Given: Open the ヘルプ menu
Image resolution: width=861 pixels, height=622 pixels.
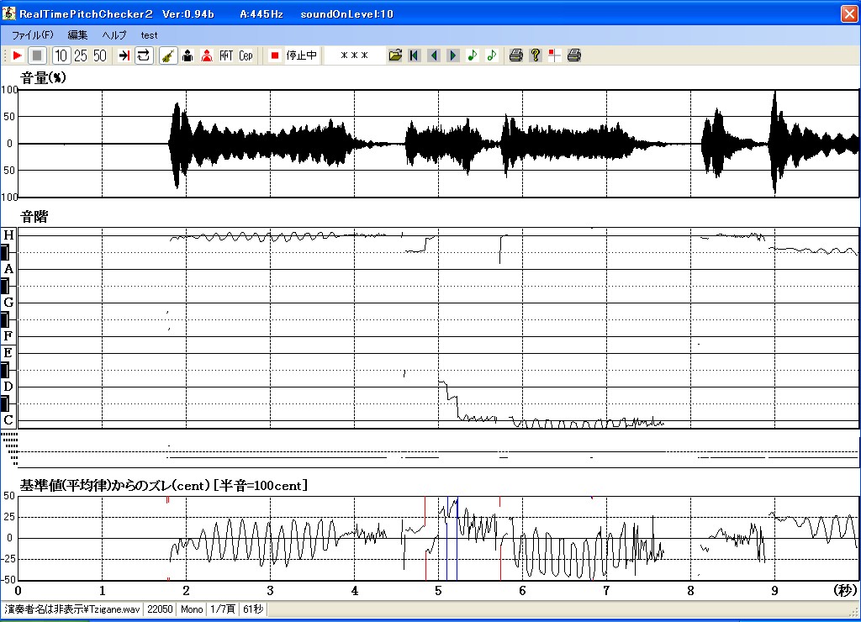Looking at the screenshot, I should [x=114, y=35].
